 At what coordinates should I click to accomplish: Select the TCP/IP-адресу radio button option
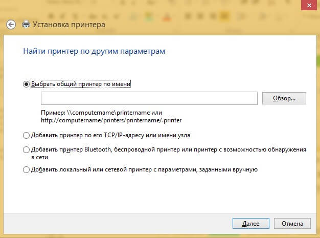tap(27, 136)
